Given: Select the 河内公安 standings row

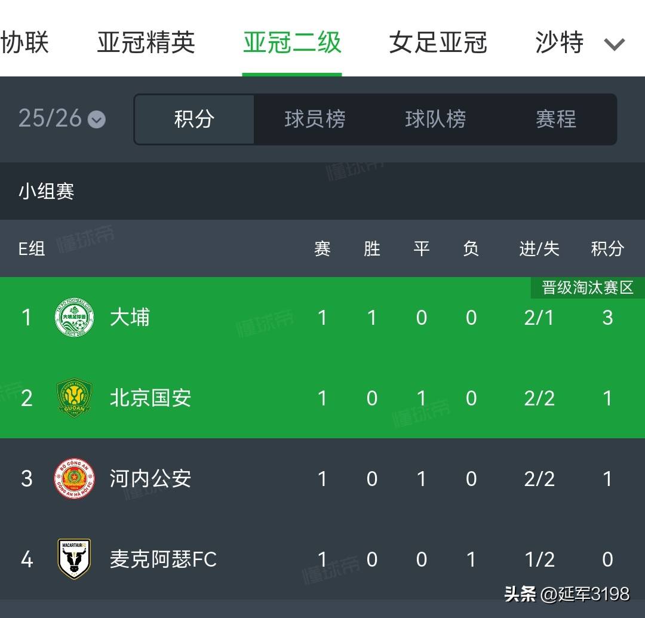Looking at the screenshot, I should (x=322, y=478).
